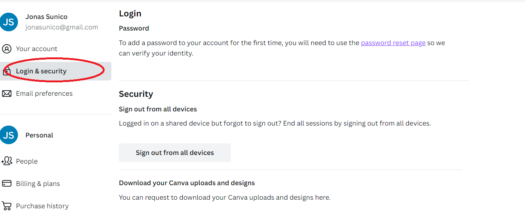Viewport: 525px width, 212px height.
Task: Go to Email preferences section
Action: point(56,94)
